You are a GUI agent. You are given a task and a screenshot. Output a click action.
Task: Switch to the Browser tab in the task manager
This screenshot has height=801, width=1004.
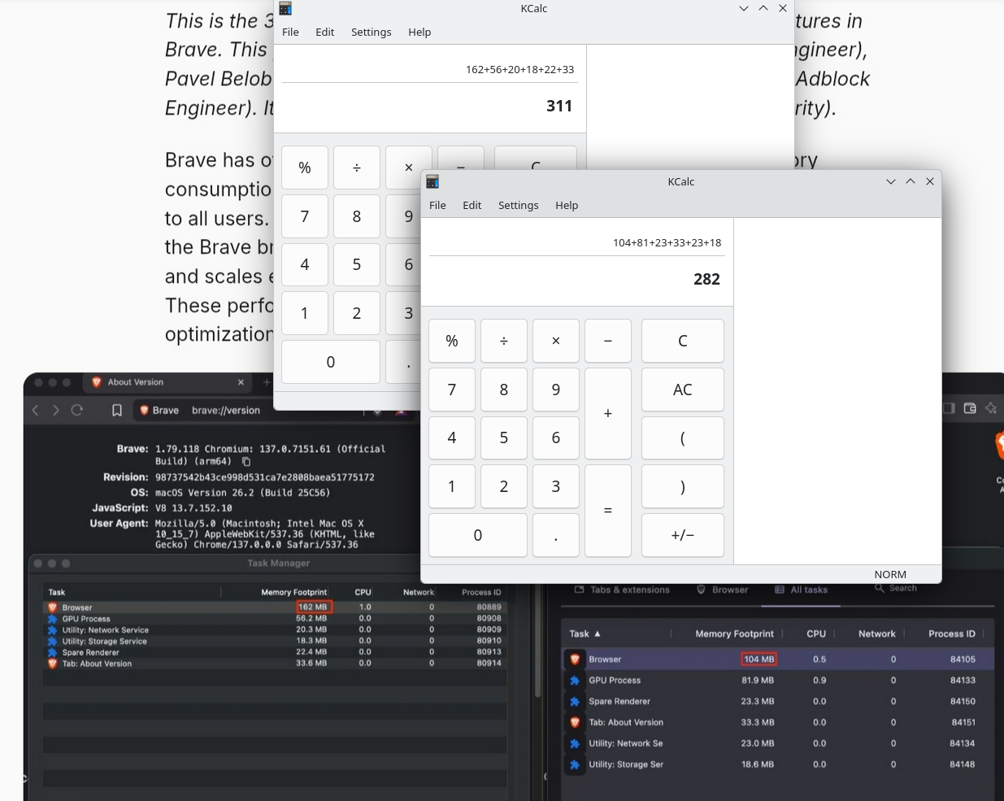point(722,590)
